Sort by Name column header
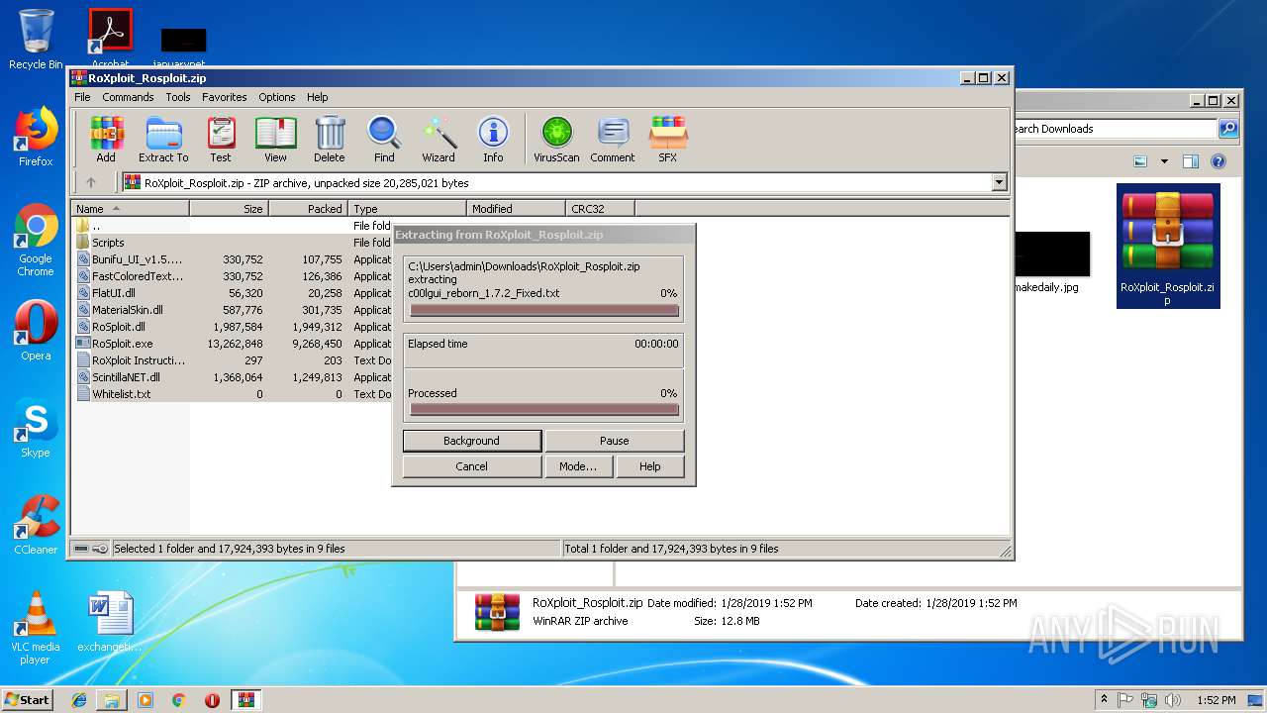Image resolution: width=1267 pixels, height=713 pixels. pyautogui.click(x=130, y=209)
